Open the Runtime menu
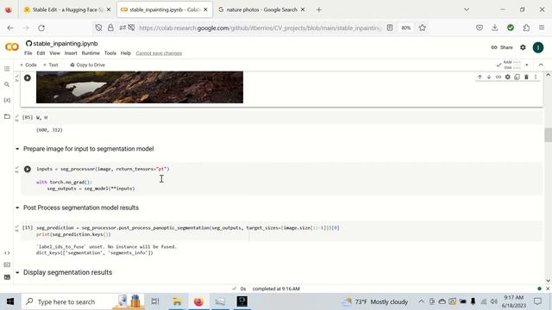Image resolution: width=552 pixels, height=310 pixels. (91, 53)
